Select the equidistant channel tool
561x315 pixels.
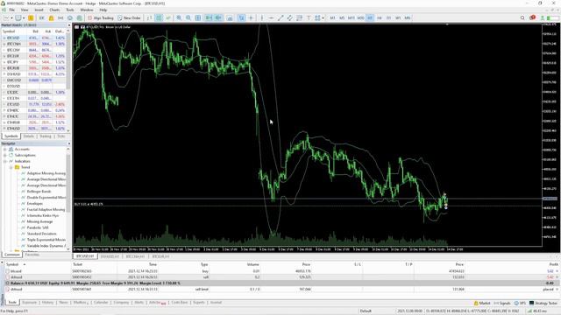pos(290,17)
